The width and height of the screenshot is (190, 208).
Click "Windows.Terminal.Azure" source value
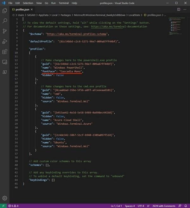74,124
